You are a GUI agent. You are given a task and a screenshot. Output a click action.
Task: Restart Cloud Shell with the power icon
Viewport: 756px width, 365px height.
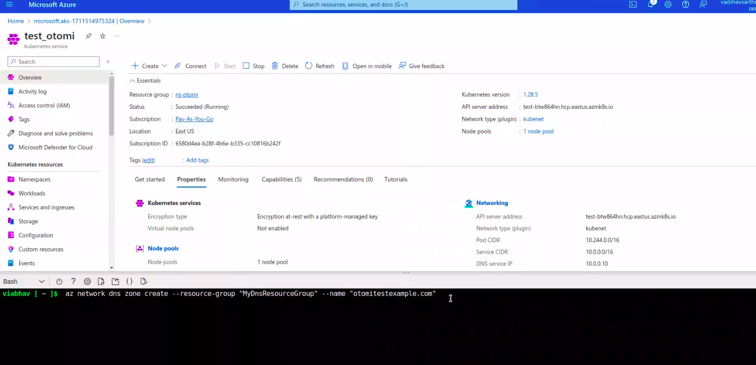[x=59, y=282]
